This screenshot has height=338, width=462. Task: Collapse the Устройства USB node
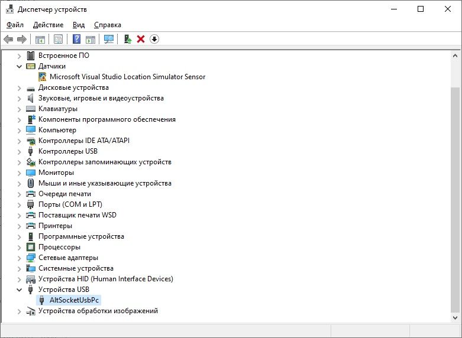point(19,290)
